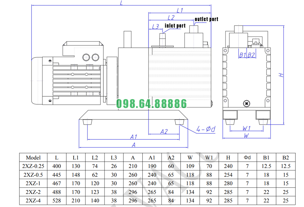The height and width of the screenshot is (207, 304).
Task: Click the H dimension label on the drawing
Action: [282, 74]
